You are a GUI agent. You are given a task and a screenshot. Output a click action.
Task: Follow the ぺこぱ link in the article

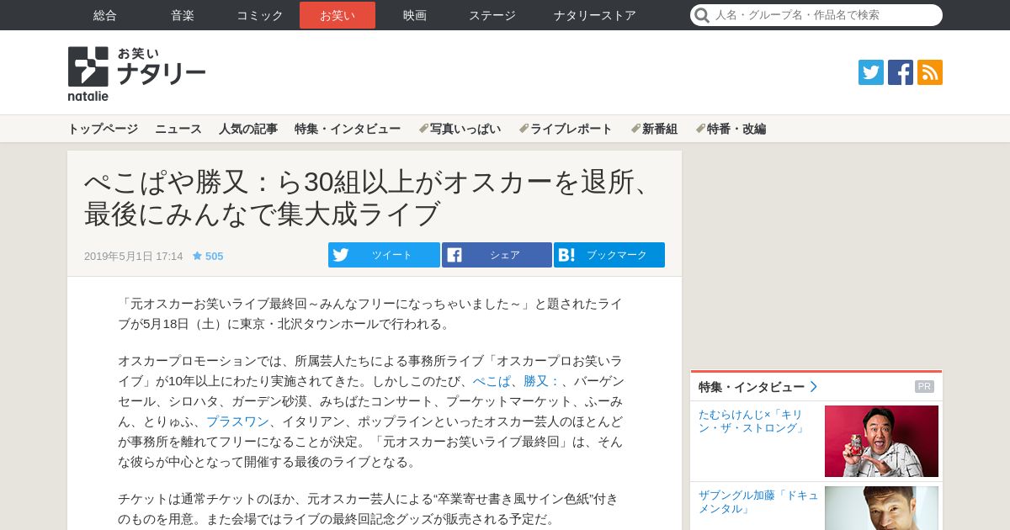(492, 381)
